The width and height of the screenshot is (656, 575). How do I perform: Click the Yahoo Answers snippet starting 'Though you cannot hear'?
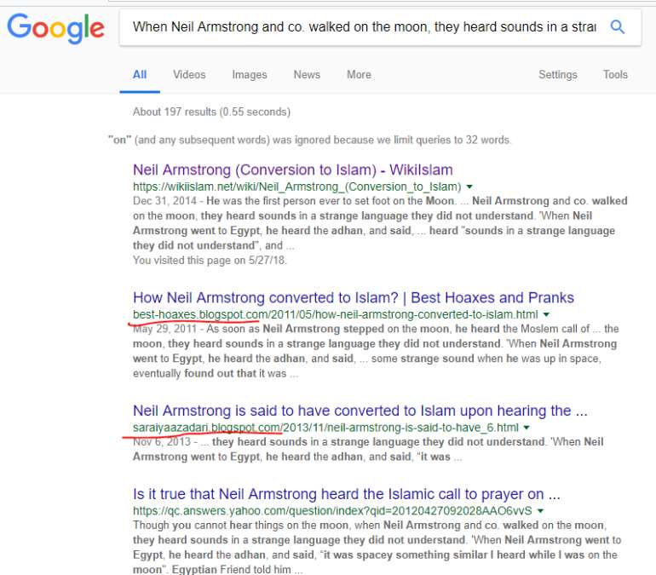[x=377, y=548]
